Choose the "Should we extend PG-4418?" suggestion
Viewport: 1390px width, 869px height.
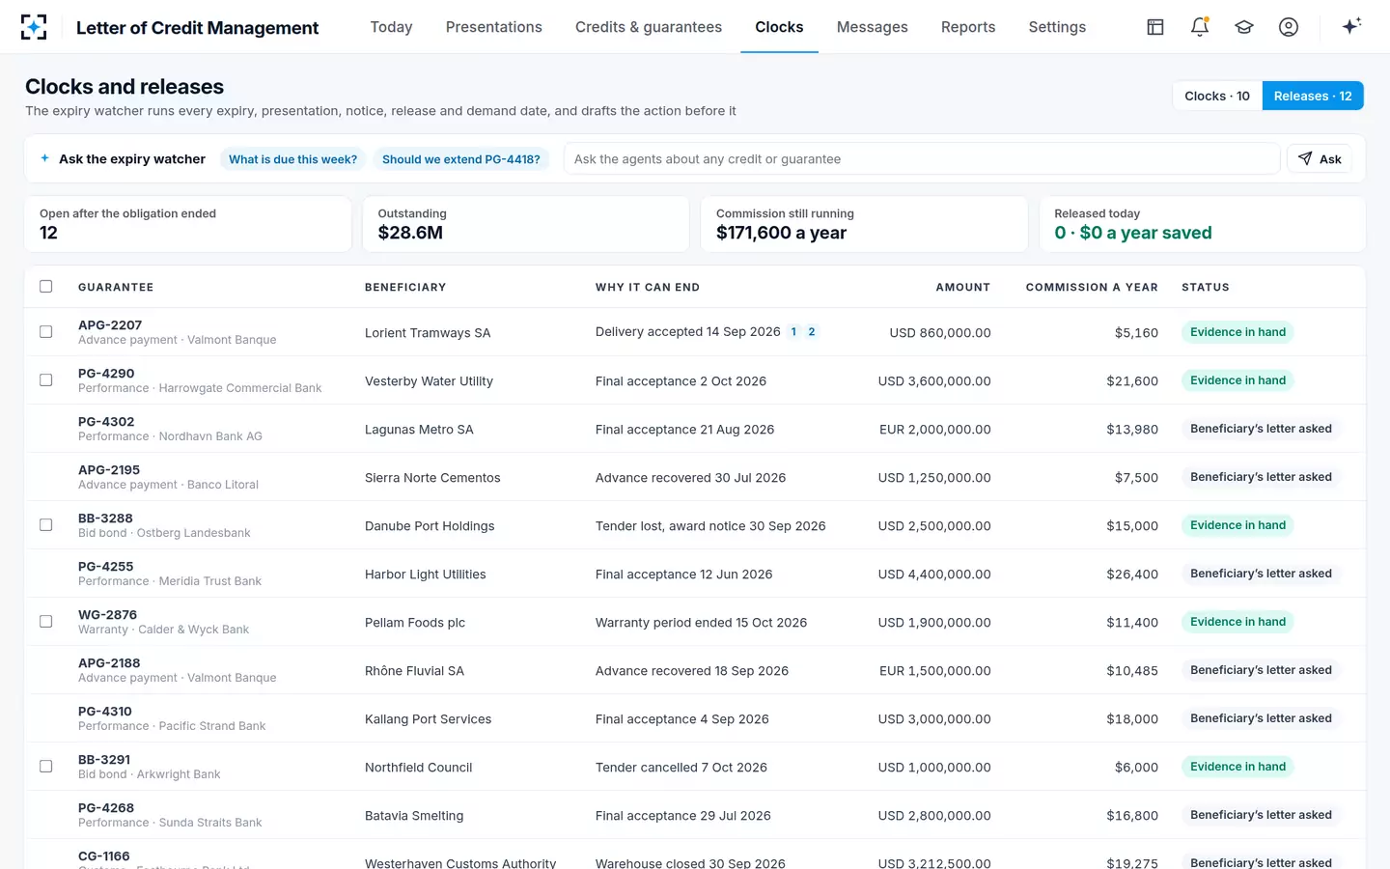coord(461,159)
